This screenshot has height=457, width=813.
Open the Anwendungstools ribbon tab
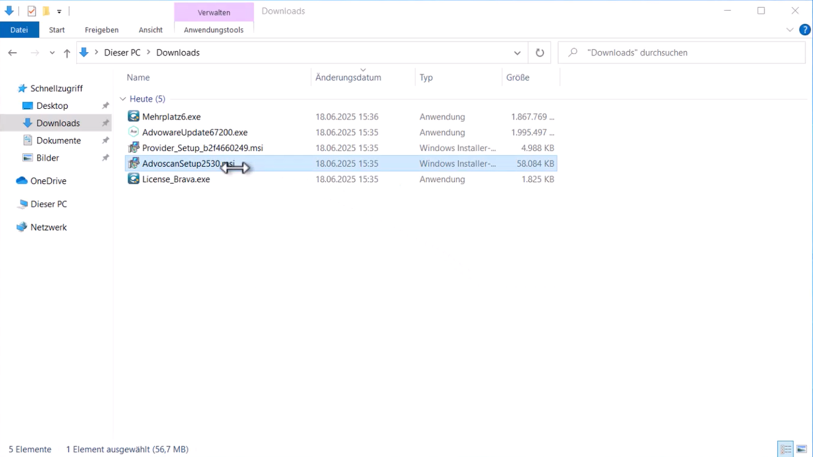pyautogui.click(x=214, y=30)
